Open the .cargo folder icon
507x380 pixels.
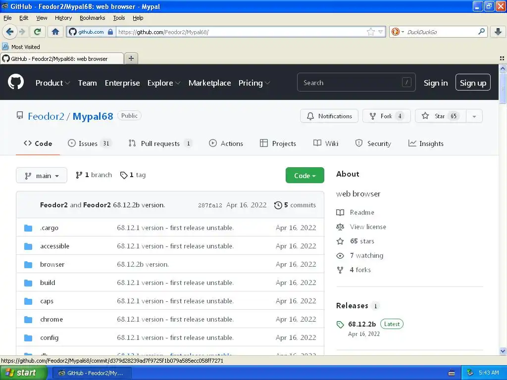click(28, 228)
